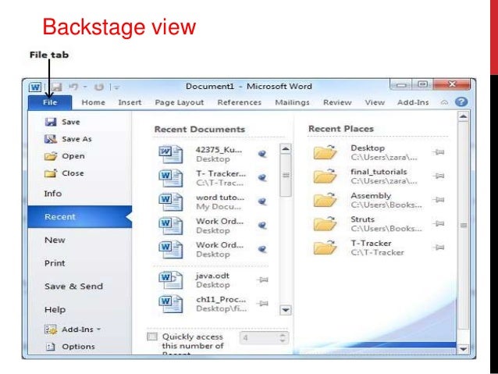The width and height of the screenshot is (498, 374).
Task: Pin java.odt to the recent list
Action: [262, 280]
